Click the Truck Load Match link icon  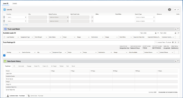coord(5,29)
